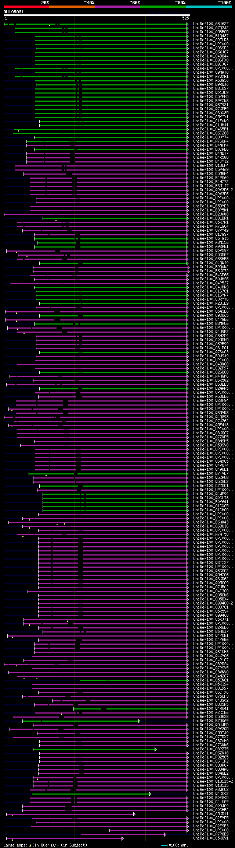Select UniRef100_C1G7C1 hit
This screenshot has height=848, width=235.
(211, 291)
